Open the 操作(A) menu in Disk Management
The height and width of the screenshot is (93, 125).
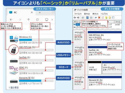[87, 14]
